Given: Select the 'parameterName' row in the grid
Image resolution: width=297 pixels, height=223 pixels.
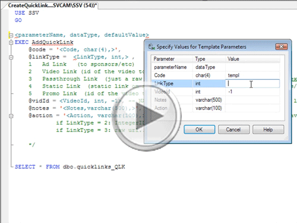Looking at the screenshot, I should pyautogui.click(x=216, y=67).
